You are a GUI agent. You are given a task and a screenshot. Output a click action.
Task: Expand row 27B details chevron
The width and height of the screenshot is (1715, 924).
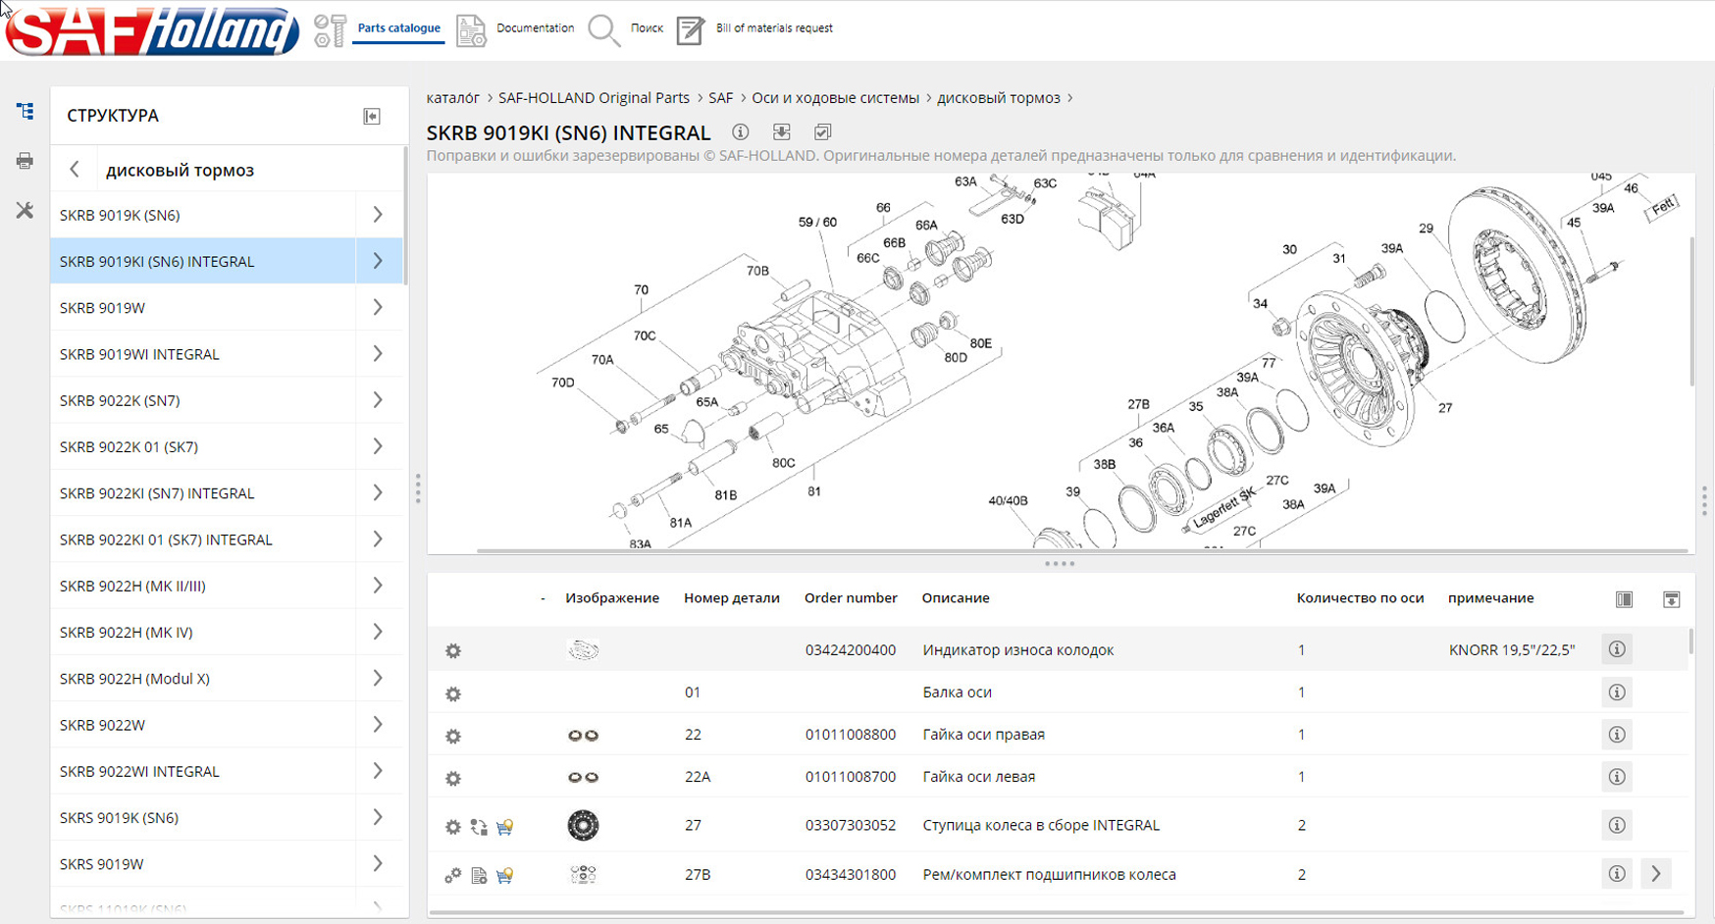pos(1656,874)
